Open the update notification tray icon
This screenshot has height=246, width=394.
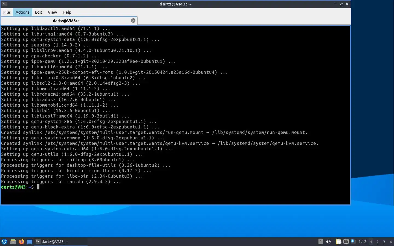[353, 241]
